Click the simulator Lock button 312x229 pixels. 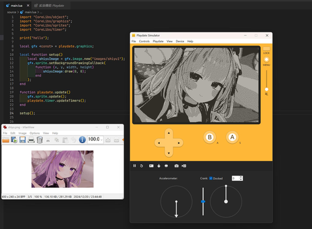tap(266, 49)
